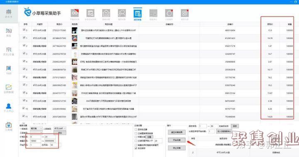Open the Pinduoduo section in the sidebar
299x157 pixels.
click(9, 14)
